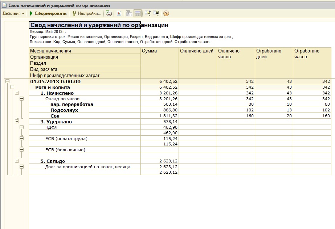Viewport: 335px width, 229px height.
Task: Select the Подсолнух cell
Action: point(85,110)
